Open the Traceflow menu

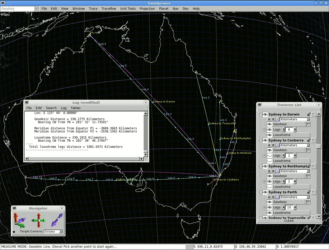(x=109, y=8)
